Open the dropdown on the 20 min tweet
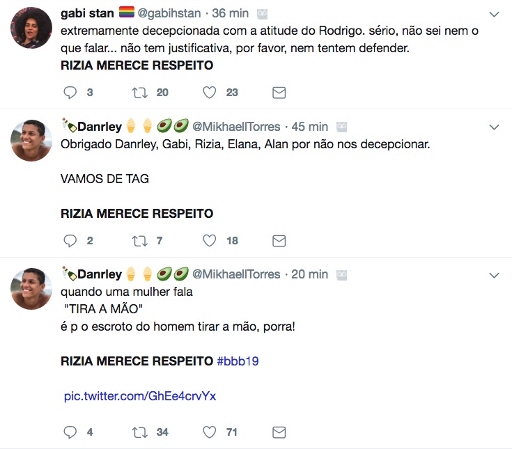Image resolution: width=512 pixels, height=449 pixels. pyautogui.click(x=494, y=275)
